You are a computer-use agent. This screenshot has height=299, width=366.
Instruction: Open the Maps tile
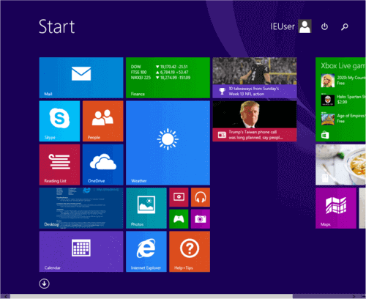[336, 208]
